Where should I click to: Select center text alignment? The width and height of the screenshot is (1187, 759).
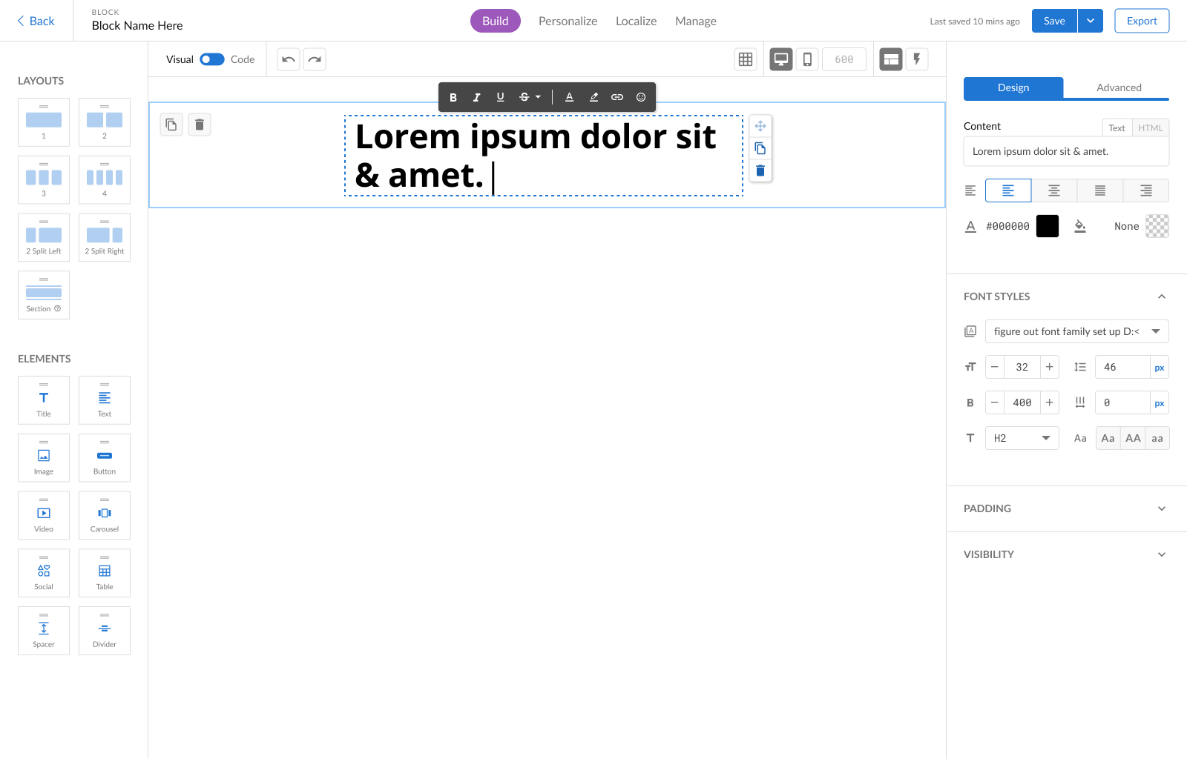click(1053, 190)
